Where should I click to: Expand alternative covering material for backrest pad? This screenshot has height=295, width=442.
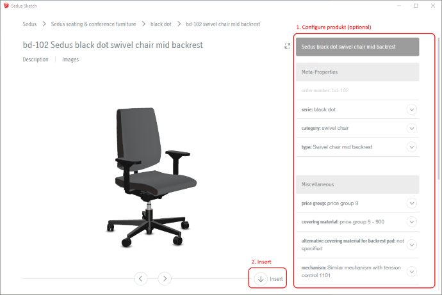411,244
